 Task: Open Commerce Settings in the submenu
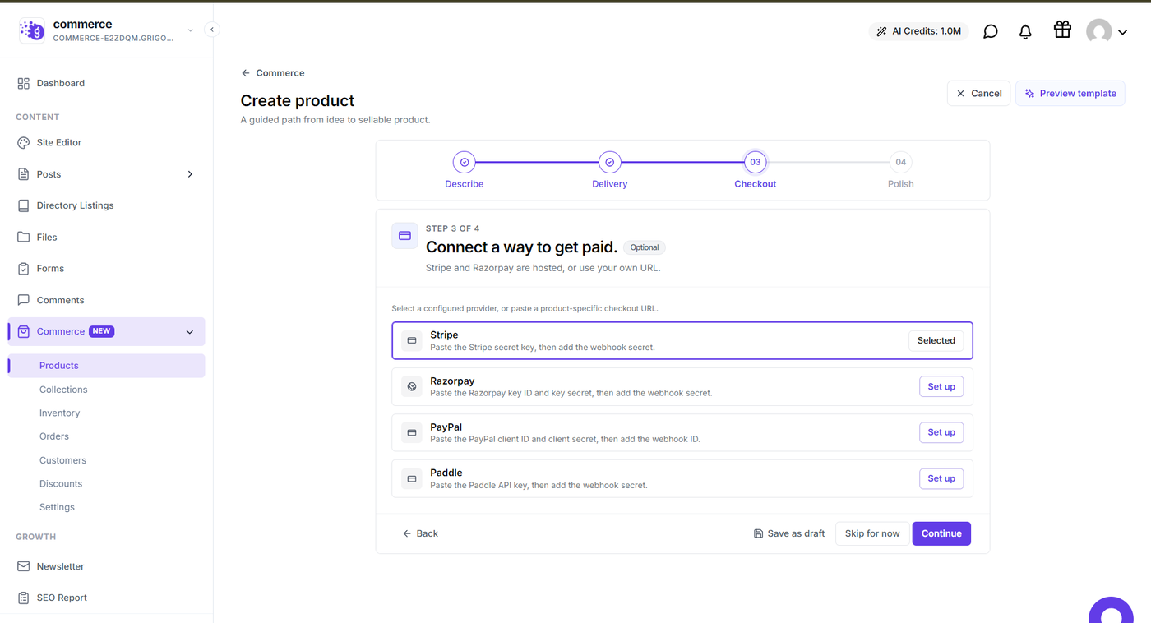pyautogui.click(x=57, y=507)
